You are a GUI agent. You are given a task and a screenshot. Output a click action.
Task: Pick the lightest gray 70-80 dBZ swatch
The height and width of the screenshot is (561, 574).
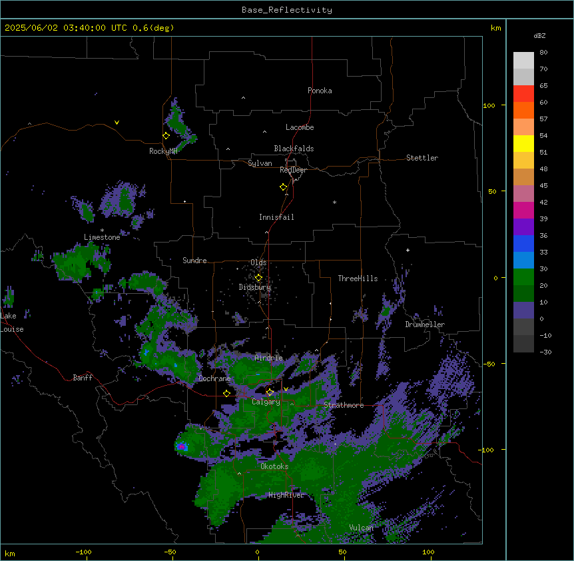coord(523,60)
